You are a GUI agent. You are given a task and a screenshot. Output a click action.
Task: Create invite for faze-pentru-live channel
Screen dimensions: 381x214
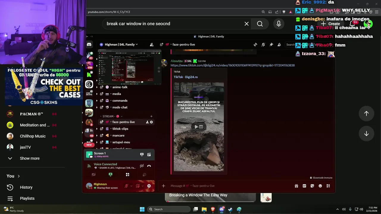147,122
